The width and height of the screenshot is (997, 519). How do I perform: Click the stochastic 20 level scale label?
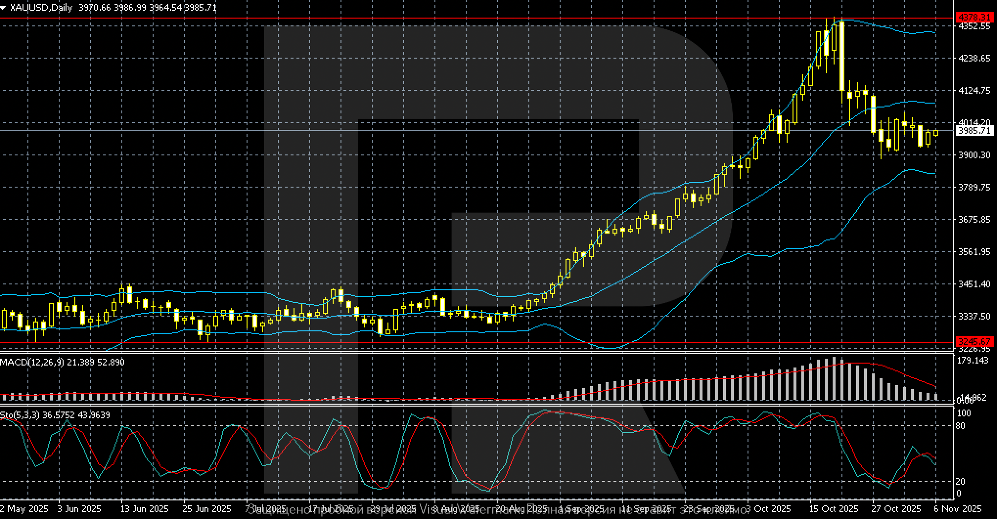(x=960, y=481)
